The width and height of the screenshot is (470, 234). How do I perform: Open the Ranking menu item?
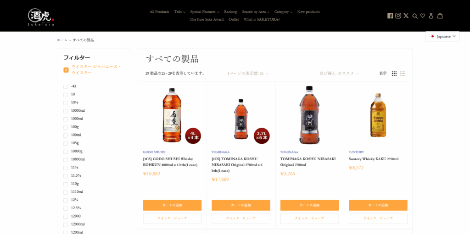[230, 12]
